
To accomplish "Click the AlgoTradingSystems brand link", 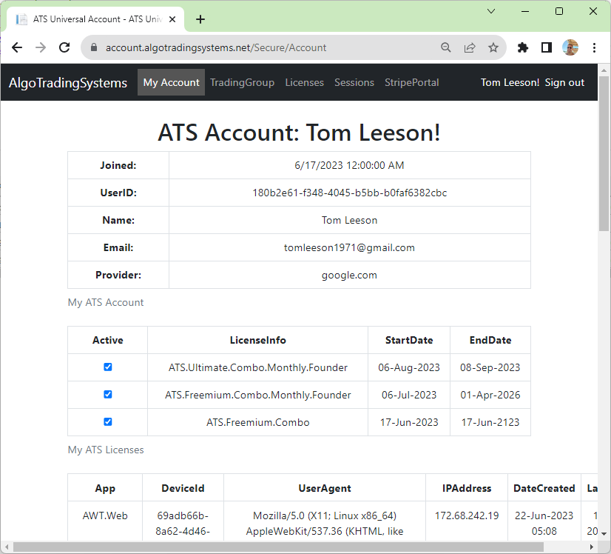I will coord(68,83).
